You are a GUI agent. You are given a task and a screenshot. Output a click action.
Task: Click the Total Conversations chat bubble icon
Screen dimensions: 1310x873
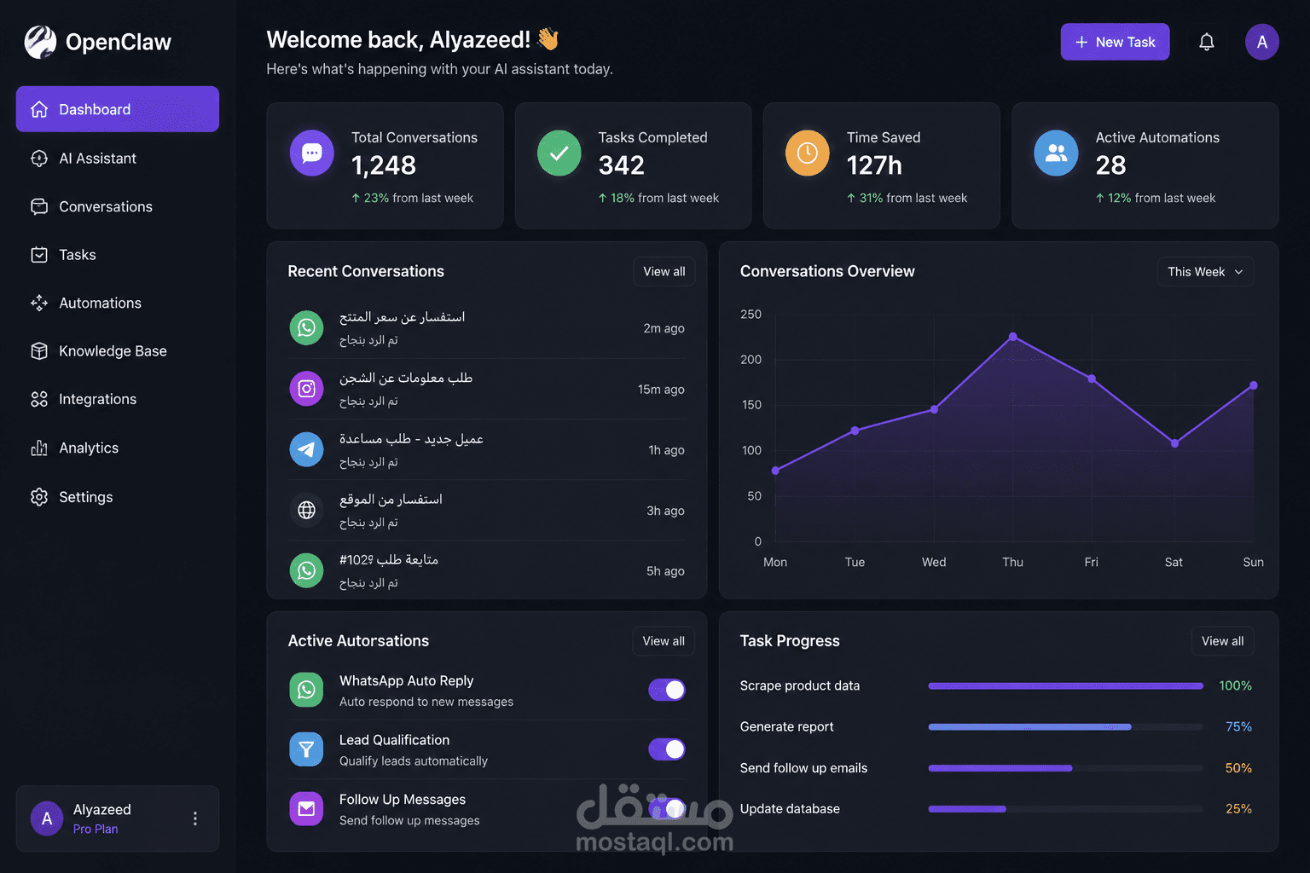[312, 153]
